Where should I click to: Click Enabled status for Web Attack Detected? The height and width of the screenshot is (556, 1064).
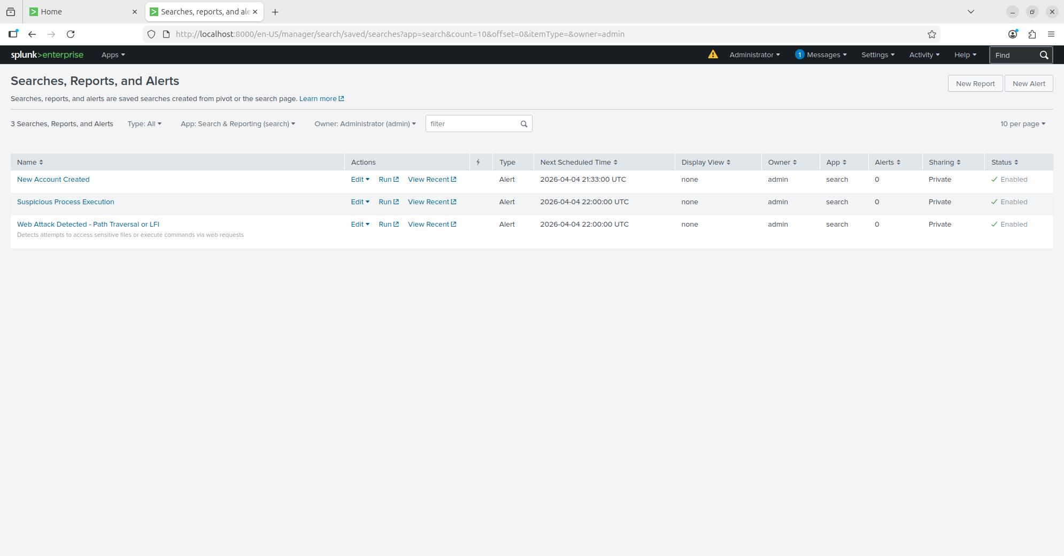1009,225
